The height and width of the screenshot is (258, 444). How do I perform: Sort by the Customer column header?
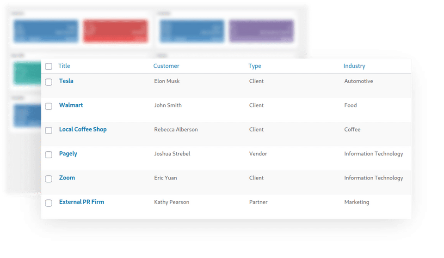[x=166, y=66]
